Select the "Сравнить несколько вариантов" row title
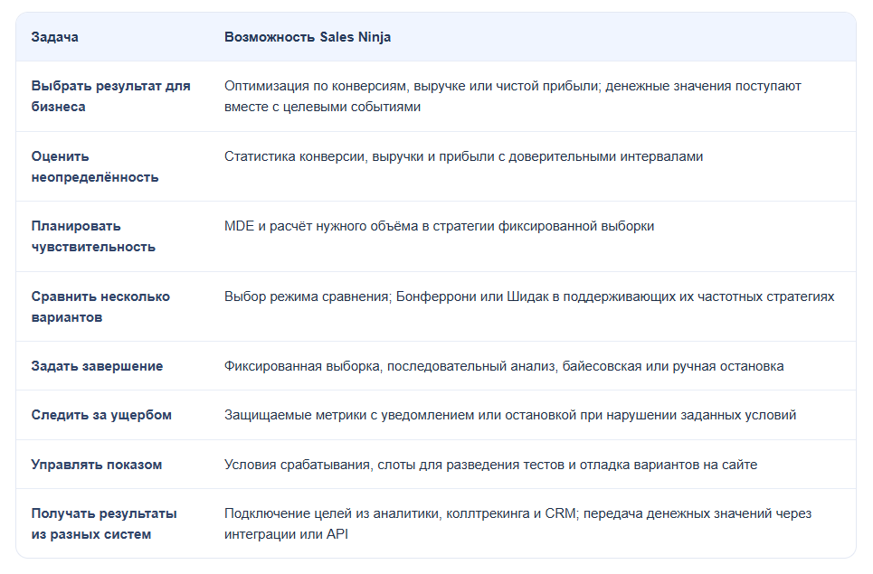The width and height of the screenshot is (873, 574). click(x=100, y=306)
